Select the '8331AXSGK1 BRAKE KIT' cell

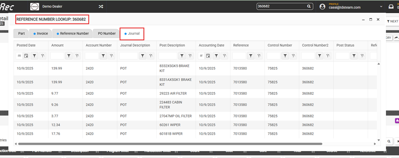tap(176, 82)
